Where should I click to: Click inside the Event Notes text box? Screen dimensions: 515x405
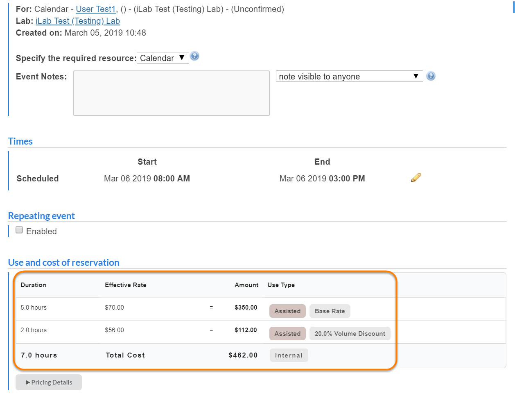click(x=171, y=93)
